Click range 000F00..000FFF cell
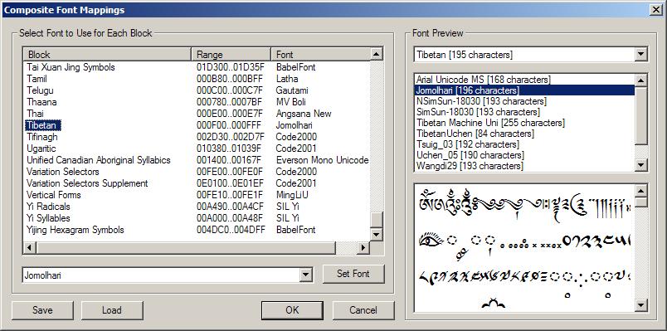 (x=230, y=125)
